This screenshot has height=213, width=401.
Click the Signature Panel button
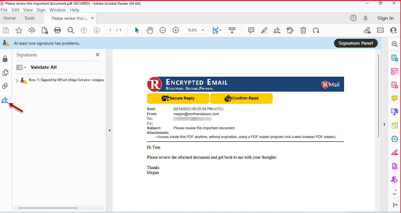[356, 43]
